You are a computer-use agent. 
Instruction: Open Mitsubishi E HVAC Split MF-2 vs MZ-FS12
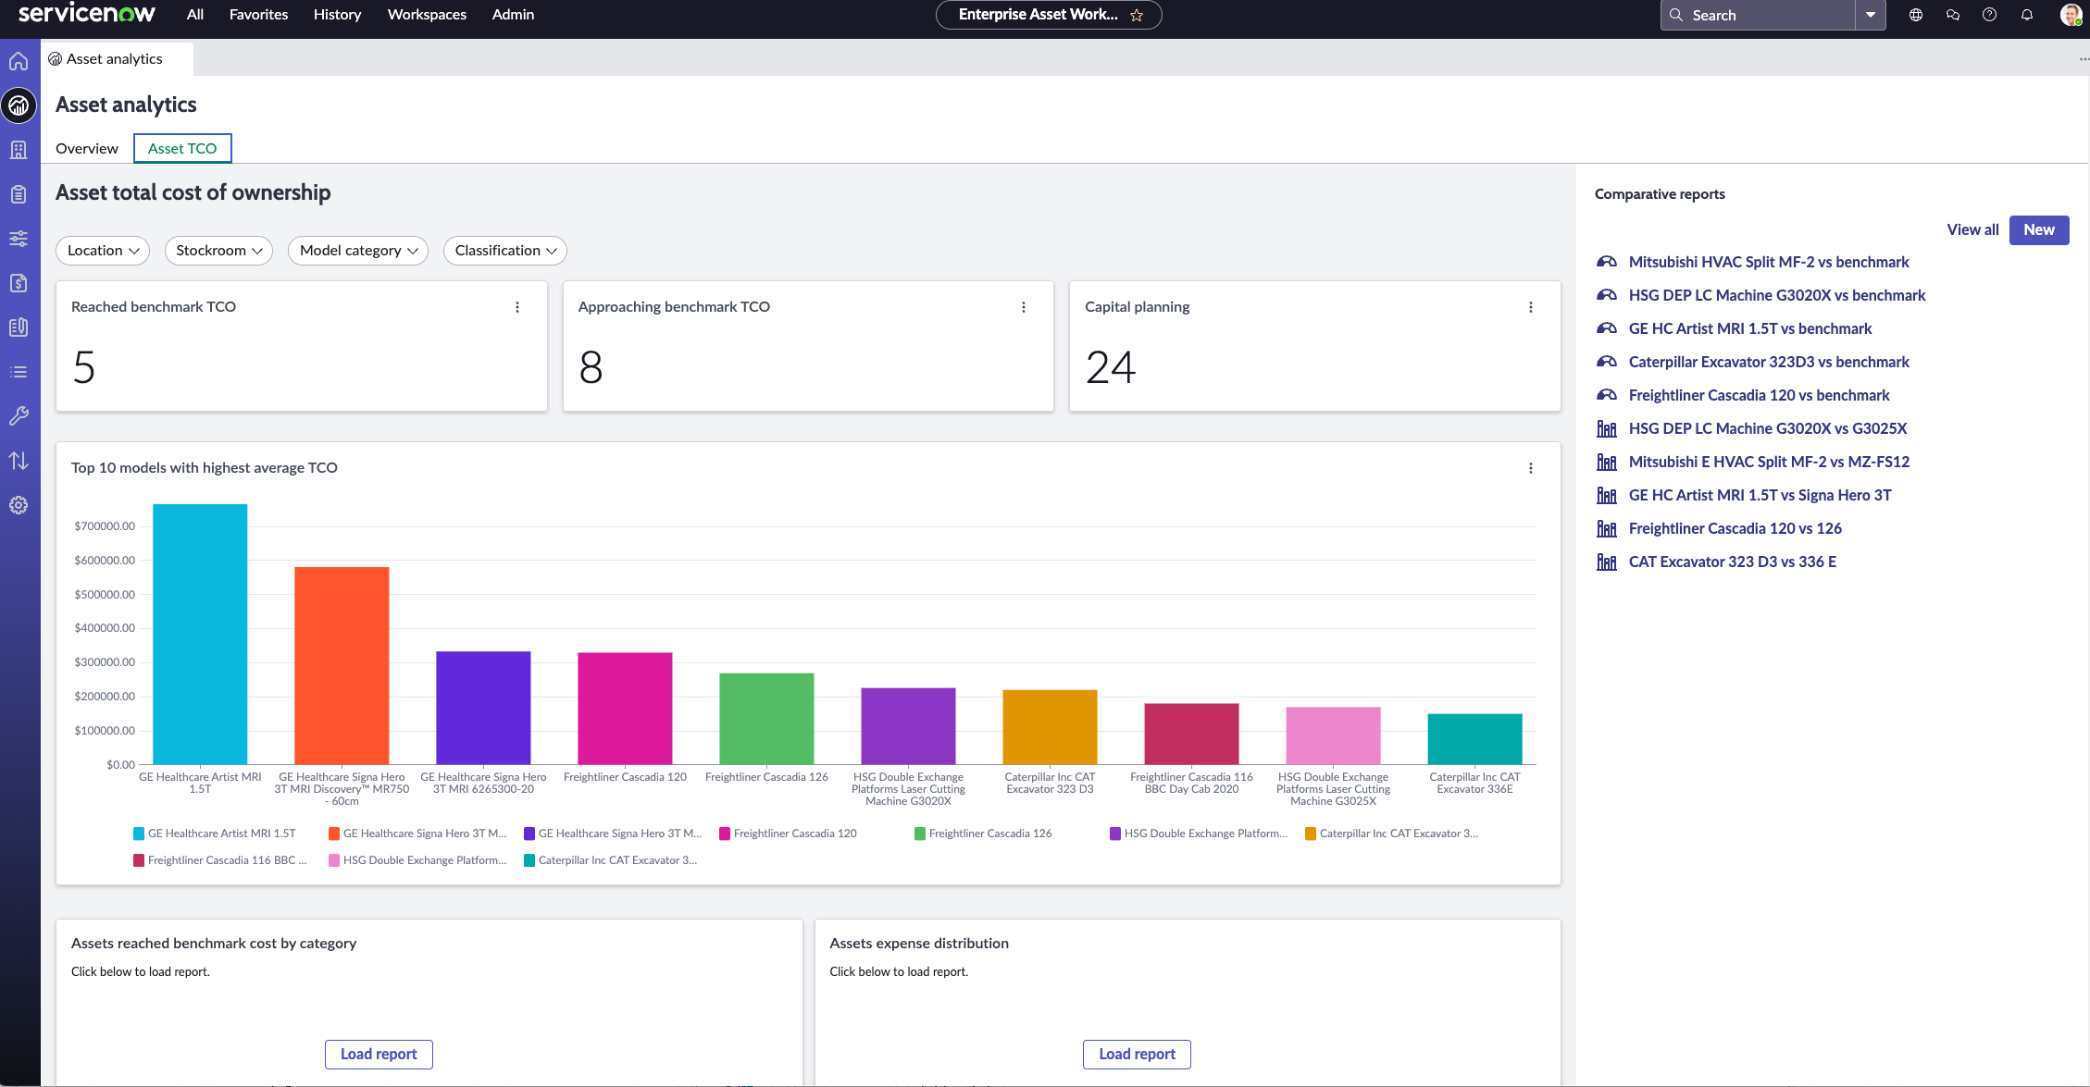point(1769,463)
